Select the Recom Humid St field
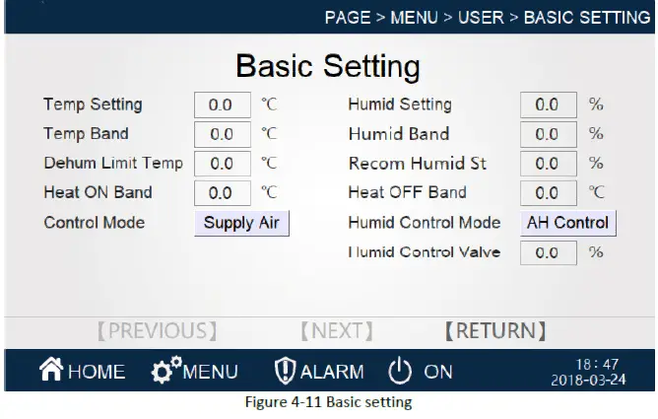658x419 pixels. 548,164
